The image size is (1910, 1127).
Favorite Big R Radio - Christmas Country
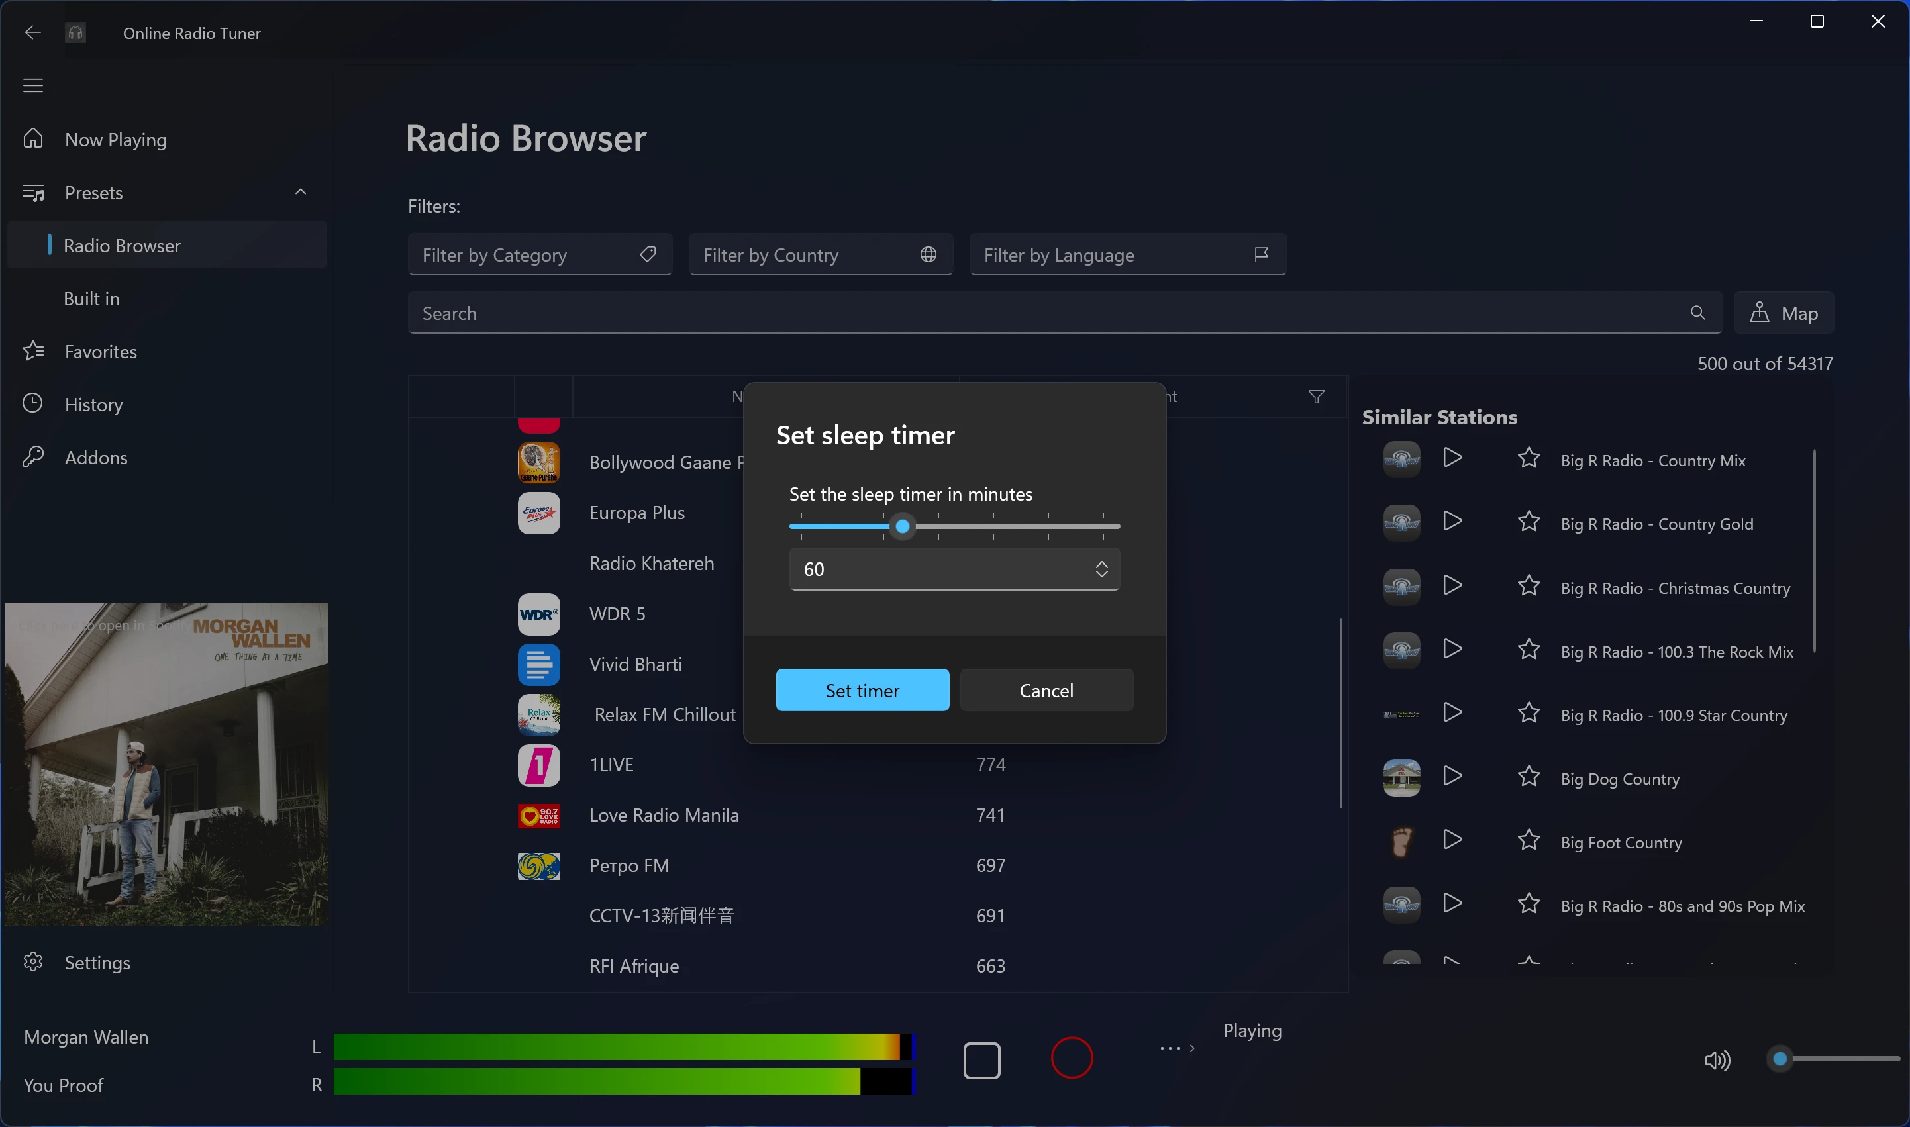1528,585
